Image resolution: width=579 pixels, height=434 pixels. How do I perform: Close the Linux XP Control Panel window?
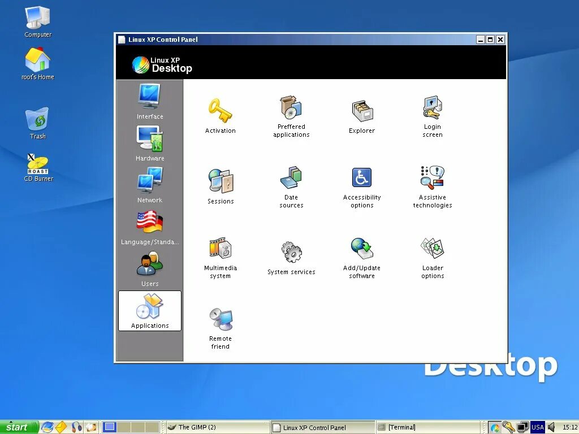coord(500,40)
